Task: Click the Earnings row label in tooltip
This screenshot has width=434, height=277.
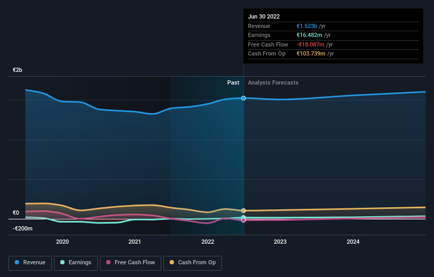Action: 259,35
